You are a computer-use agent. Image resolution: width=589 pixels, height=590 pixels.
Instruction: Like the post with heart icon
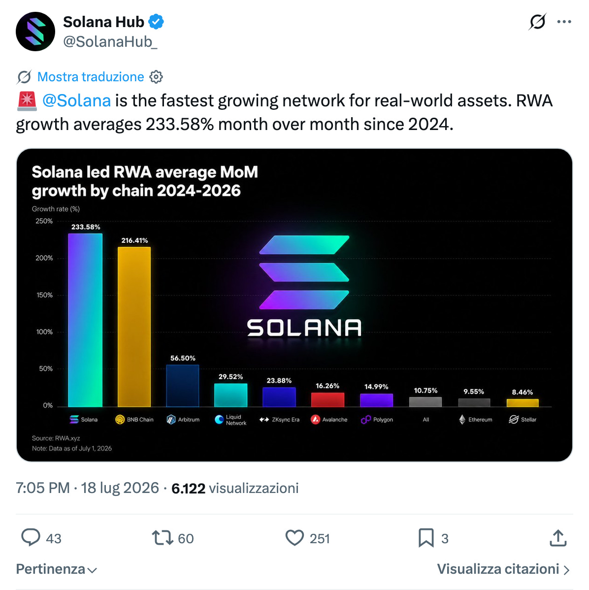pyautogui.click(x=294, y=538)
